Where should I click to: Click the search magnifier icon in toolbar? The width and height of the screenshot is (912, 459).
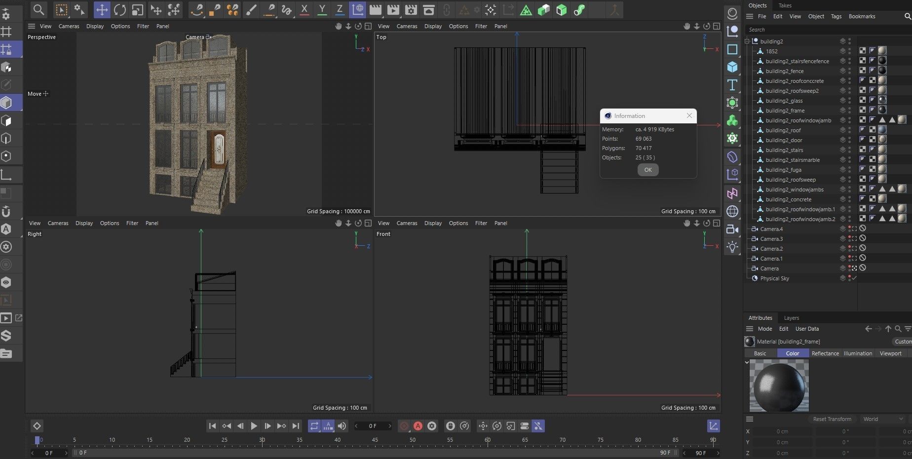tap(38, 10)
